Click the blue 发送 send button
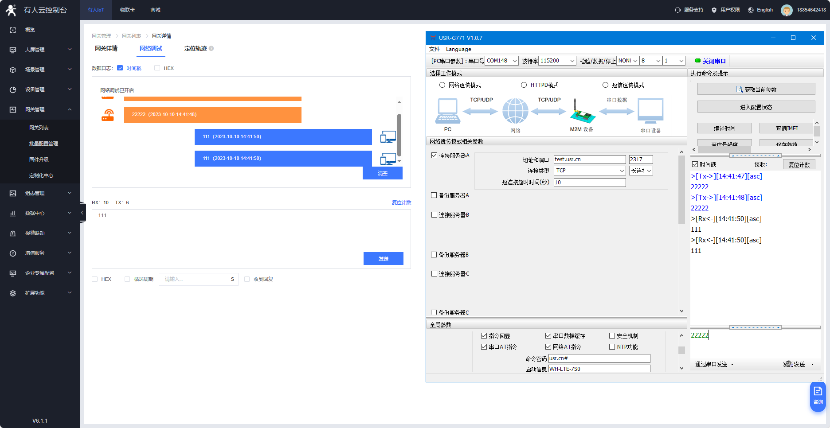 (383, 259)
